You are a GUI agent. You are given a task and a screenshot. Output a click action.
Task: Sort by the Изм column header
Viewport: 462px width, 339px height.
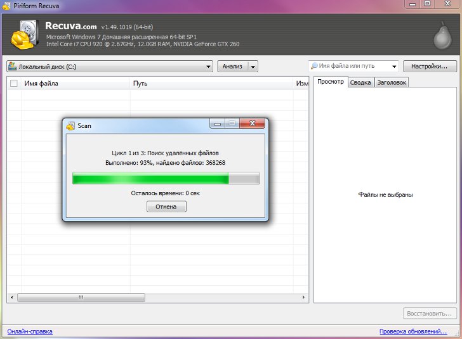coord(301,83)
